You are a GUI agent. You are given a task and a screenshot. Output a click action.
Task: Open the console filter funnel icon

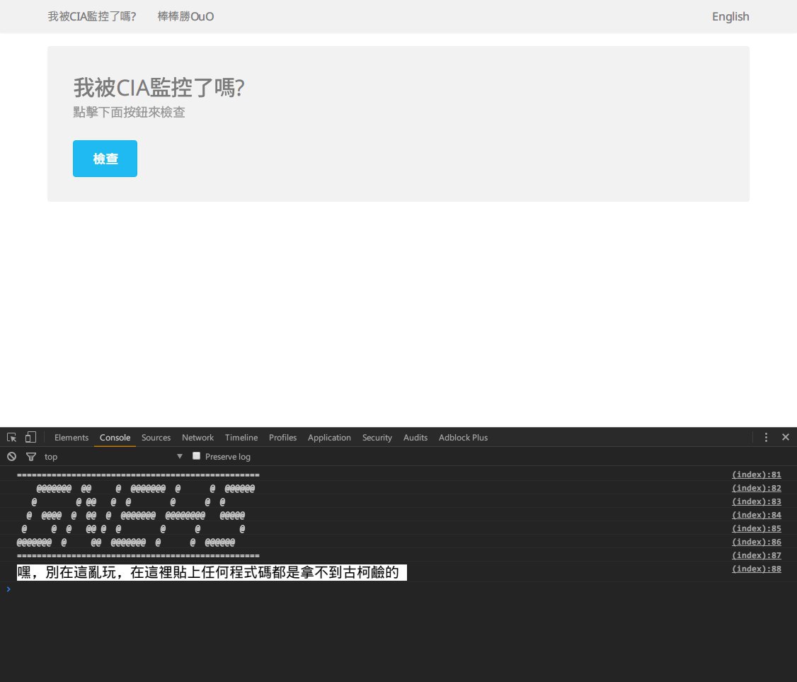click(31, 456)
